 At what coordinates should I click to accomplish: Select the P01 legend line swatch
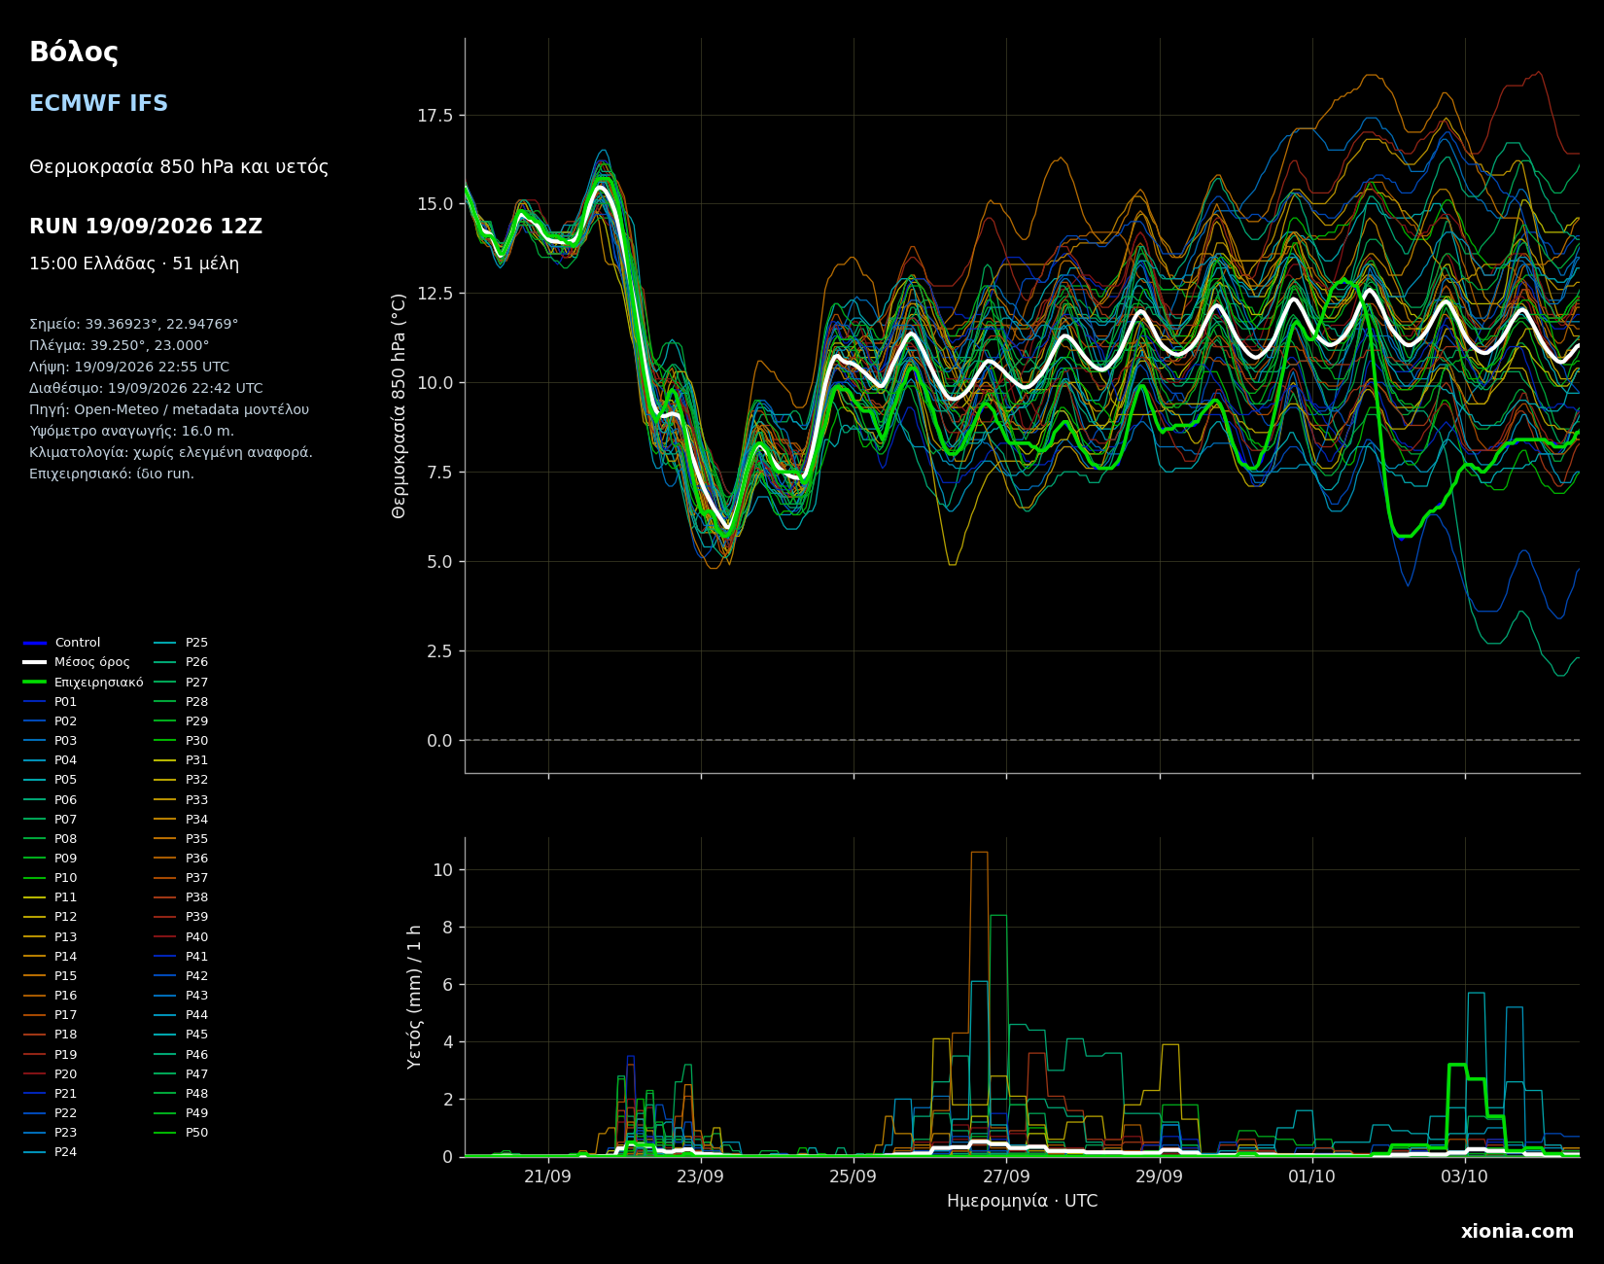pos(35,702)
